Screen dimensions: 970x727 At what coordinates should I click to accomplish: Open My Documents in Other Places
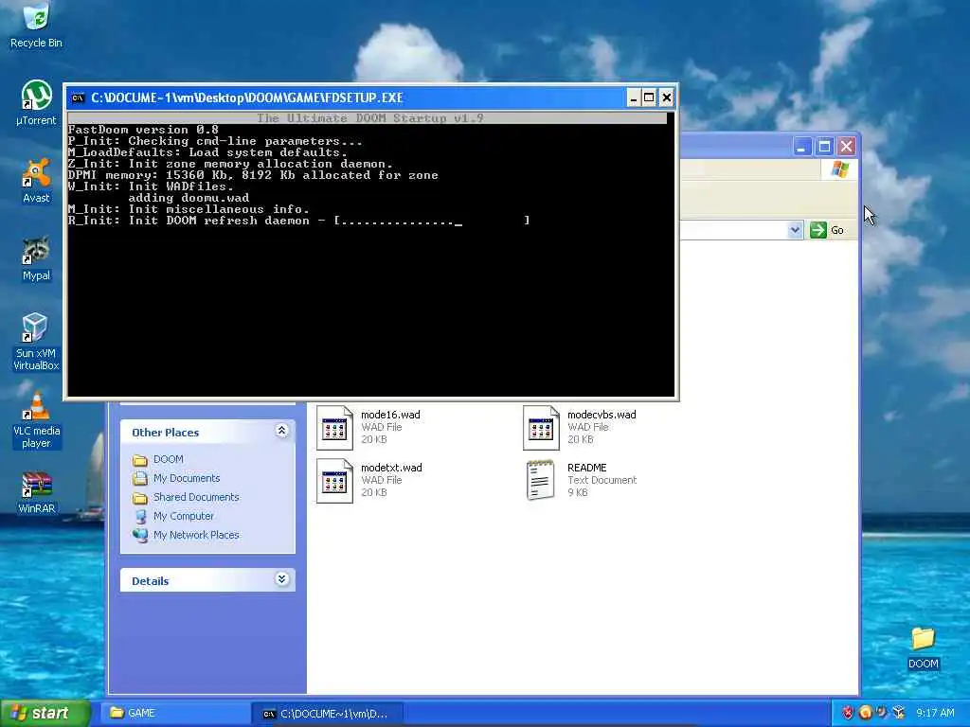pos(187,478)
